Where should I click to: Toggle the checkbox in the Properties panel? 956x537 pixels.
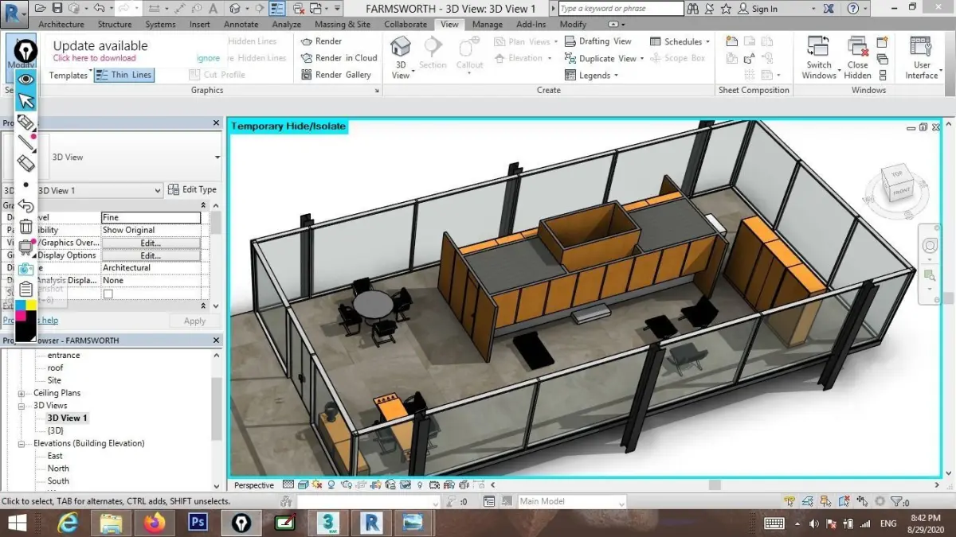[x=108, y=294]
